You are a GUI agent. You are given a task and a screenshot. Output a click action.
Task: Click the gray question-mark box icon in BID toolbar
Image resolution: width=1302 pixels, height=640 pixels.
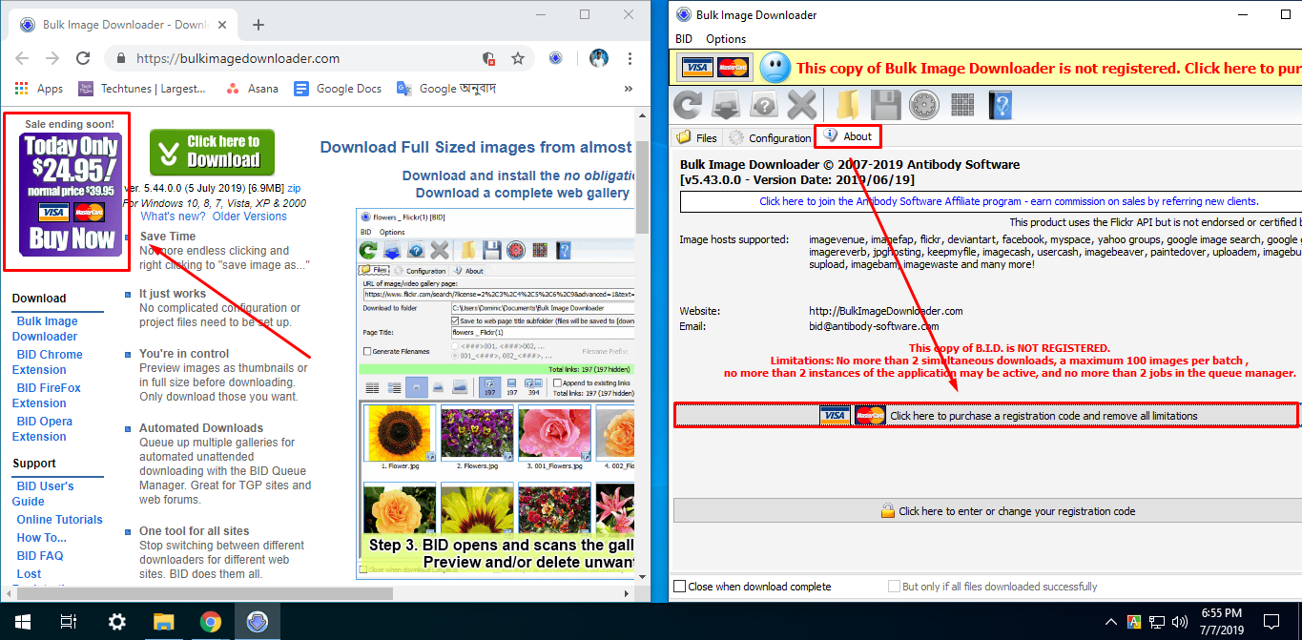[x=764, y=104]
